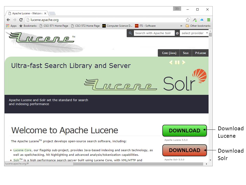Screen dimensions: 246x185
Task: Open the Apps grid shortcut
Action: (x=11, y=26)
